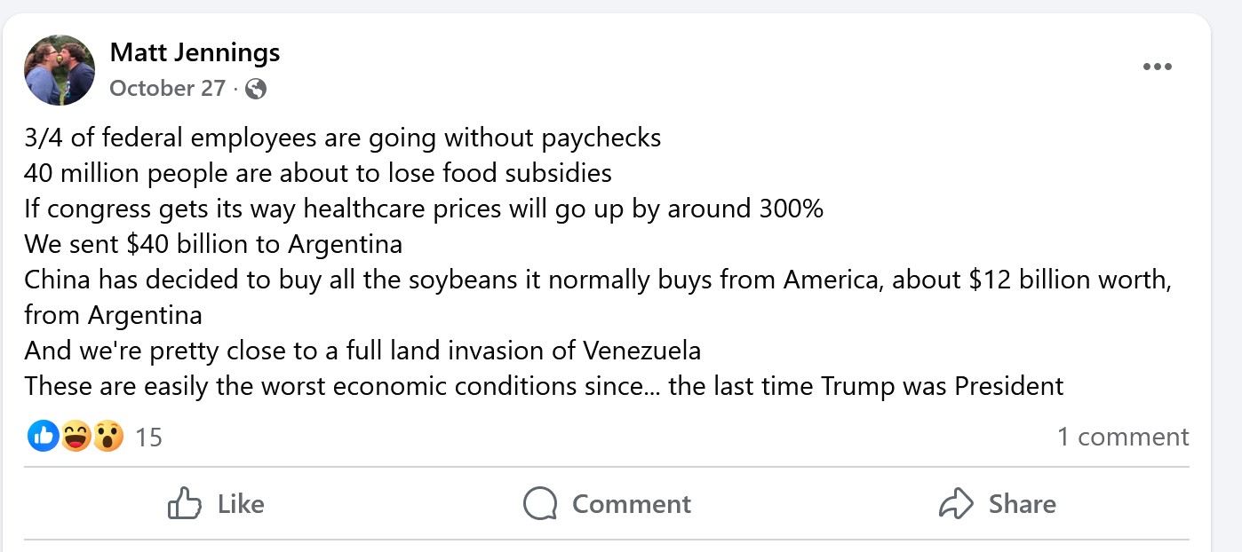Open the Matt Jennings profile name link

[195, 52]
